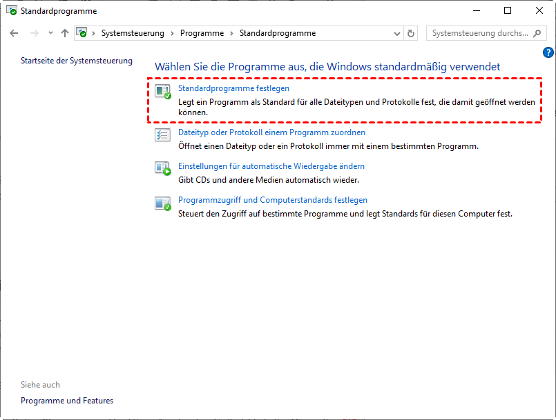Open Programme und Features link
This screenshot has width=556, height=420.
[67, 401]
